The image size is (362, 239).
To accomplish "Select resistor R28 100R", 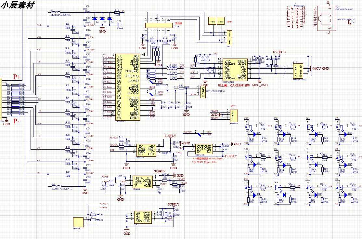I will pos(165,41).
